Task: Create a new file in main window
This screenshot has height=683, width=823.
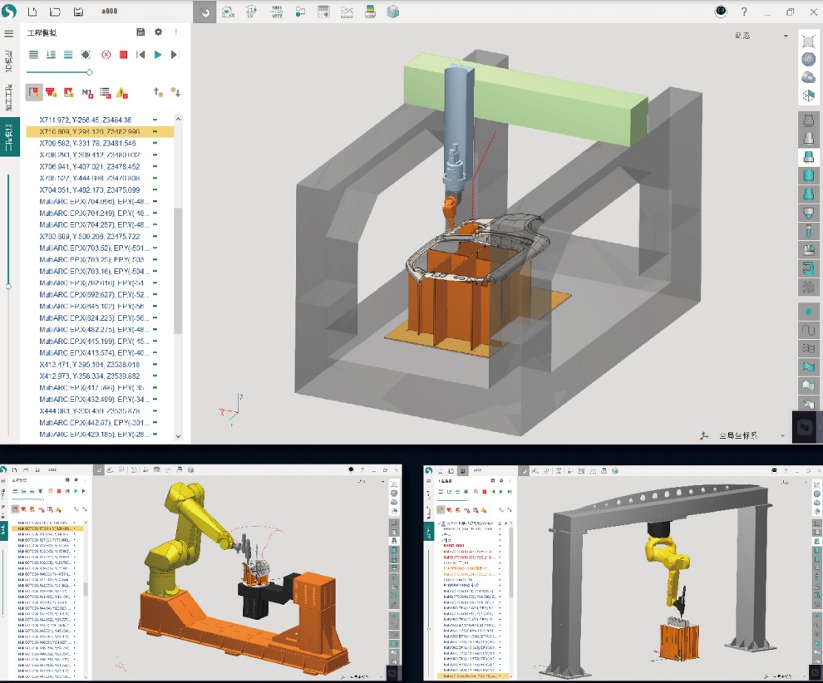Action: point(32,11)
